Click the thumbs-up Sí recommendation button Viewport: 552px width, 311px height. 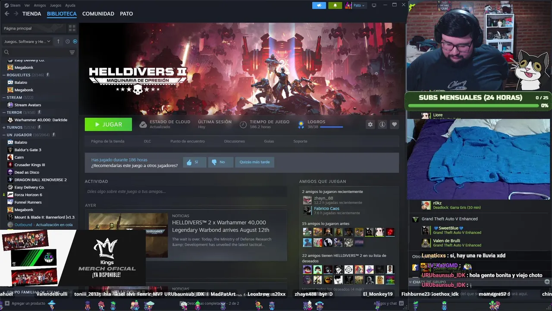pos(194,162)
